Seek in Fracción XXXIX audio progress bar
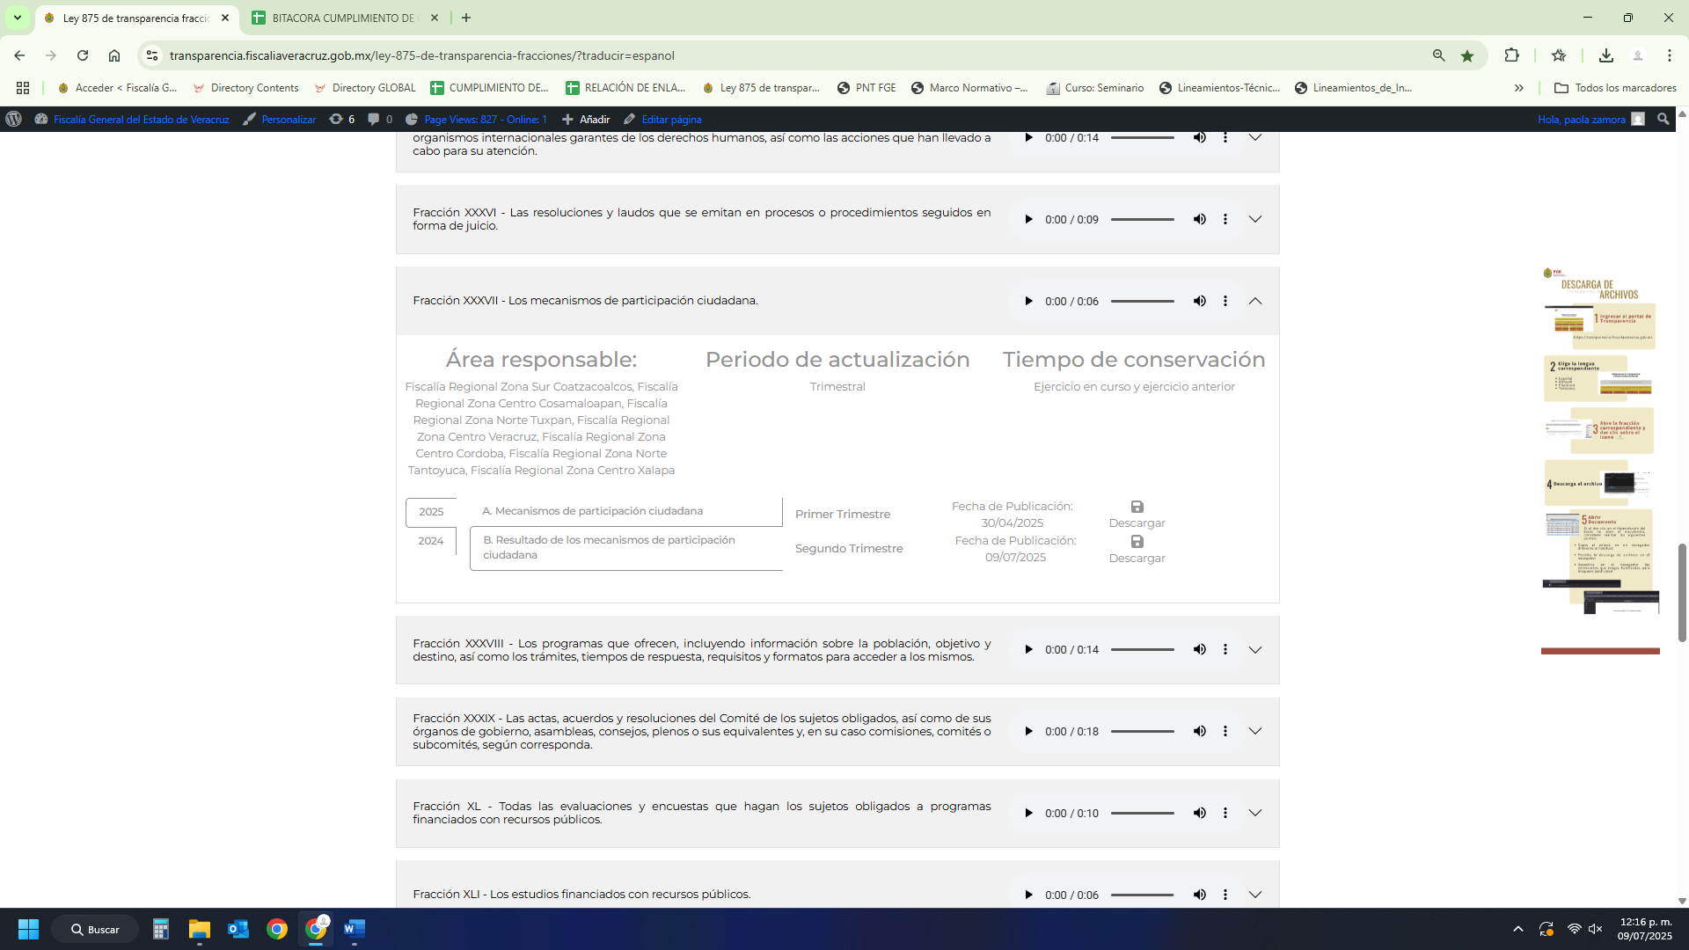 point(1142,731)
